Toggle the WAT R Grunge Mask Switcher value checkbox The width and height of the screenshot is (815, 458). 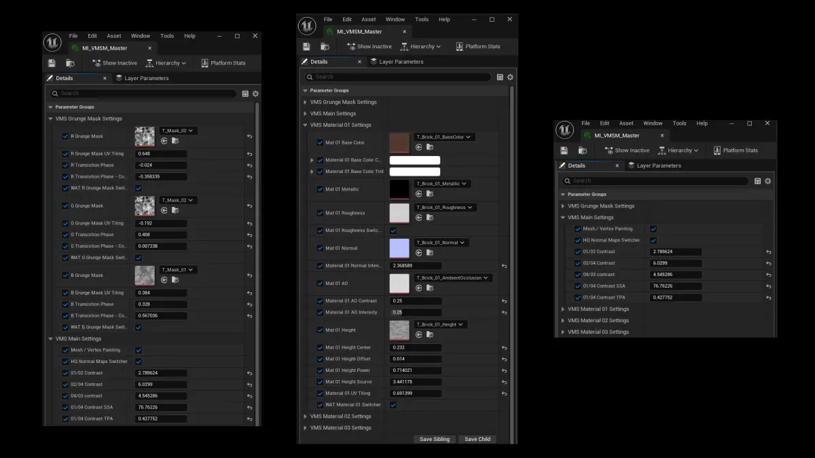click(139, 188)
